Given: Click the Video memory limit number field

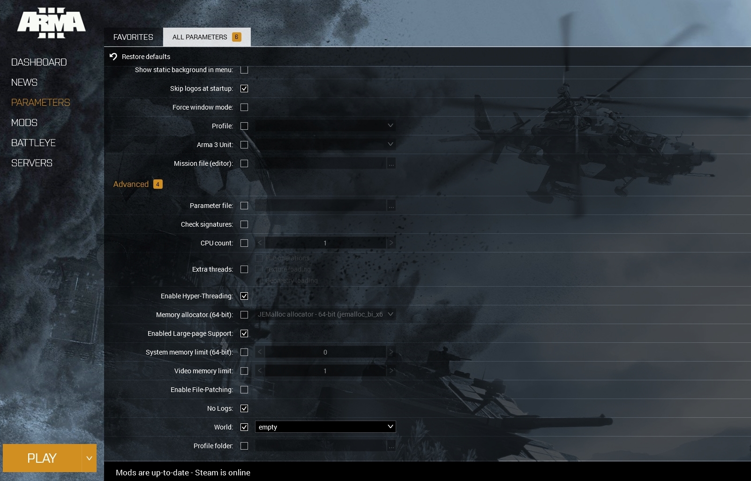Looking at the screenshot, I should pyautogui.click(x=325, y=371).
